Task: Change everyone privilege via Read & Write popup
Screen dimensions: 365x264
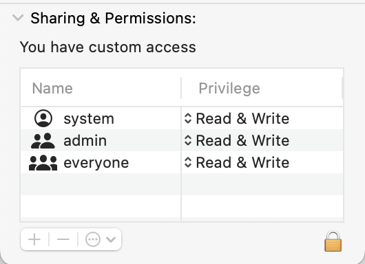Action: [237, 162]
